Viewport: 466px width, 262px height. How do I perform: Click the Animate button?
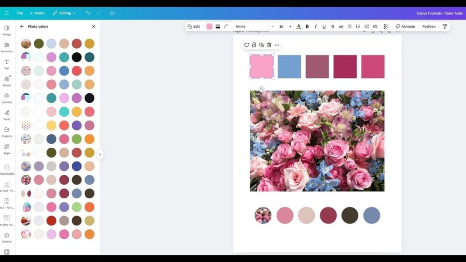[405, 26]
